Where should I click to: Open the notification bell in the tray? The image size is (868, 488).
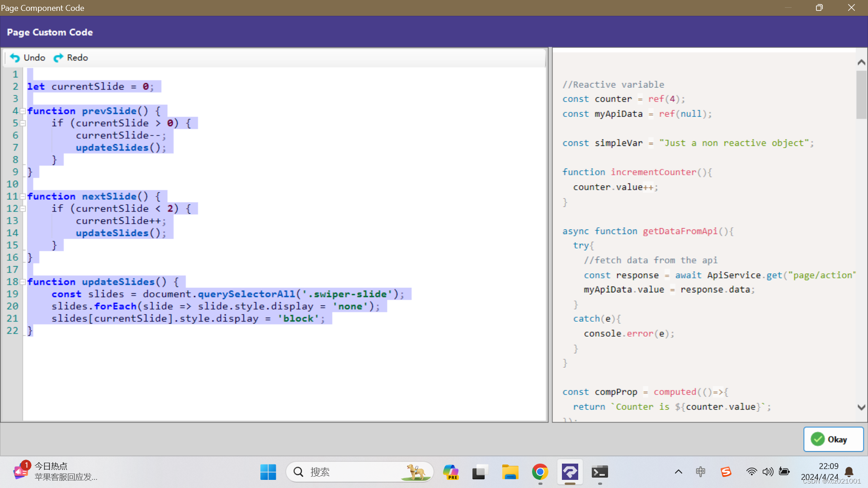pos(849,472)
